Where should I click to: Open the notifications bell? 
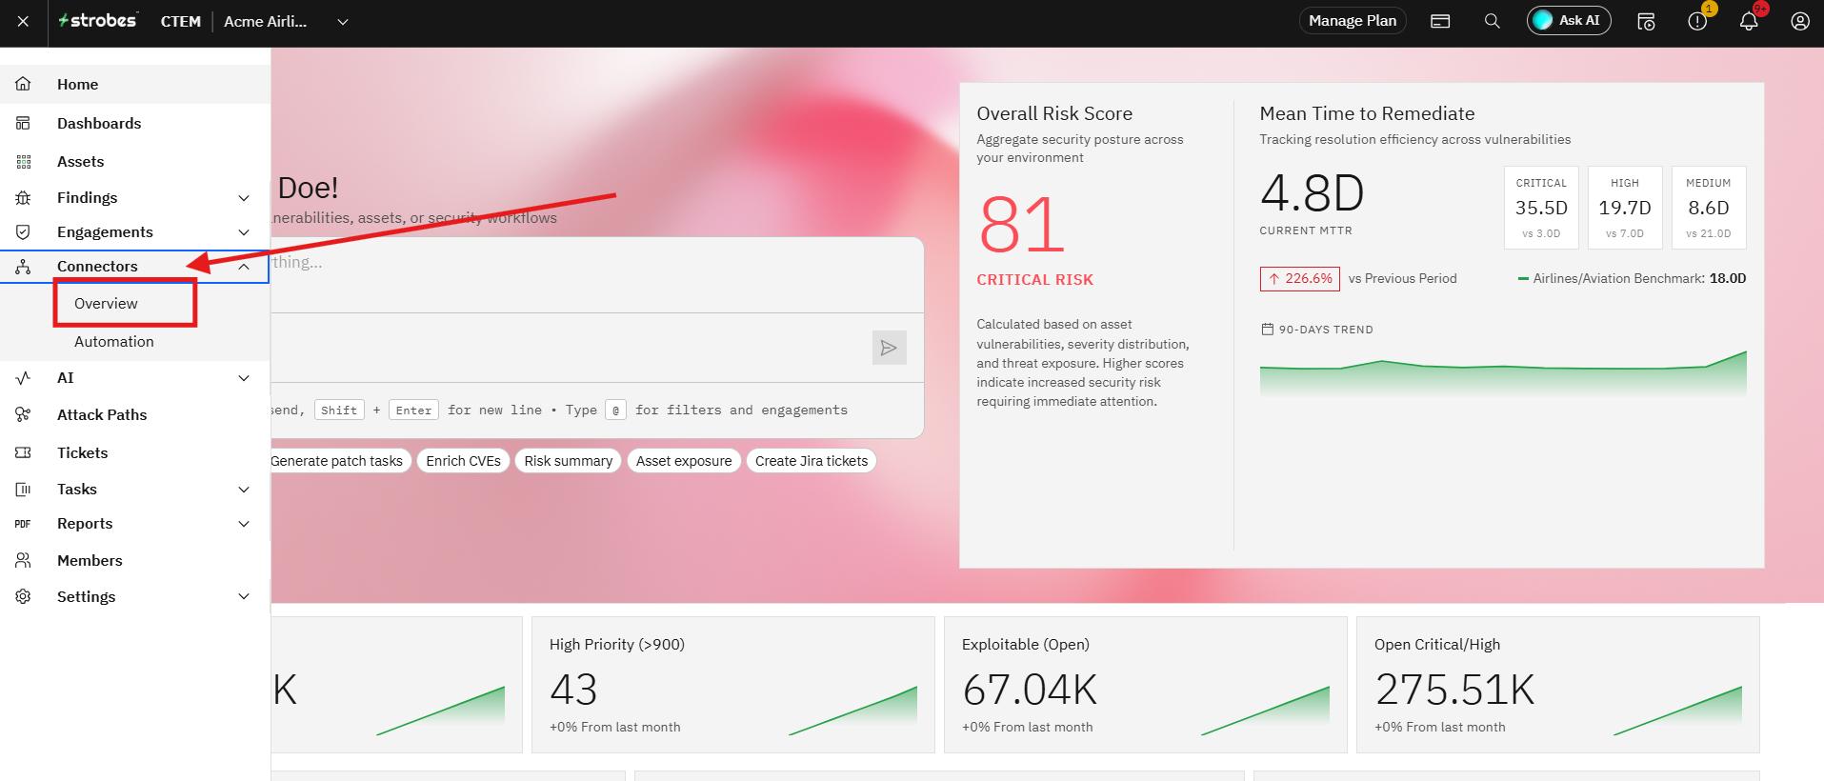[x=1749, y=21]
